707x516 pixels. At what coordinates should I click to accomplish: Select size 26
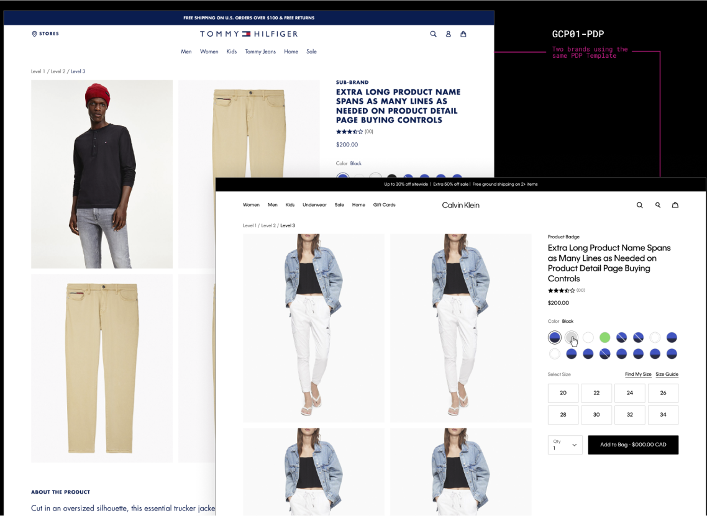(664, 393)
